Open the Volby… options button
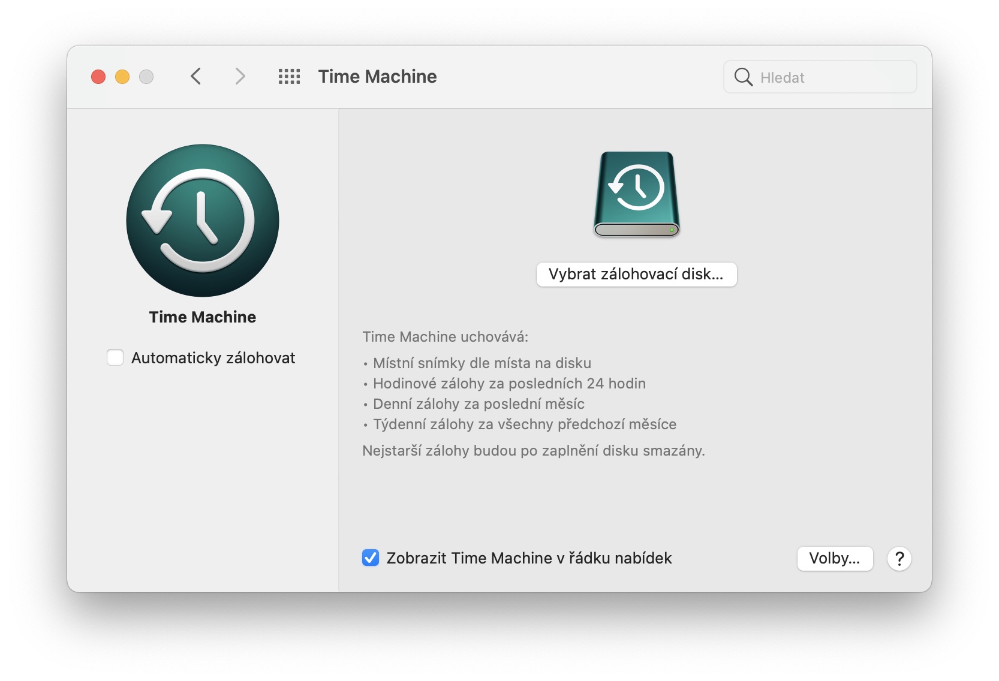This screenshot has height=681, width=999. pyautogui.click(x=835, y=559)
